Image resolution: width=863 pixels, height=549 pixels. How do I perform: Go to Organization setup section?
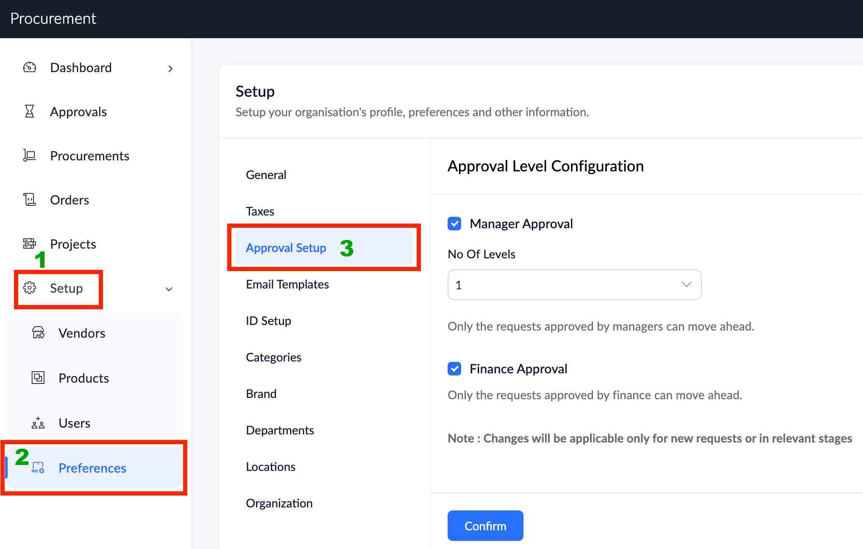click(x=279, y=503)
